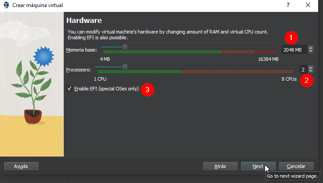This screenshot has width=323, height=183.
Task: Click the VirtualBox icon in the title bar
Action: [6, 5]
